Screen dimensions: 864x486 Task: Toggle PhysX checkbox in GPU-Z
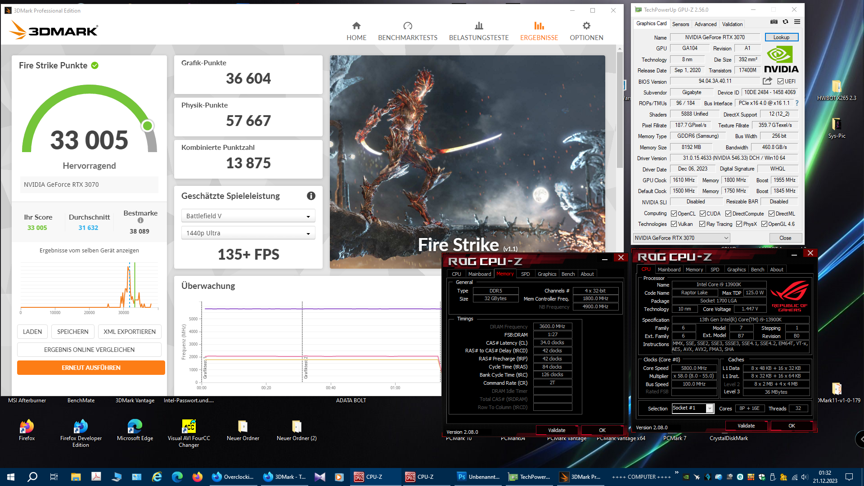click(x=739, y=224)
